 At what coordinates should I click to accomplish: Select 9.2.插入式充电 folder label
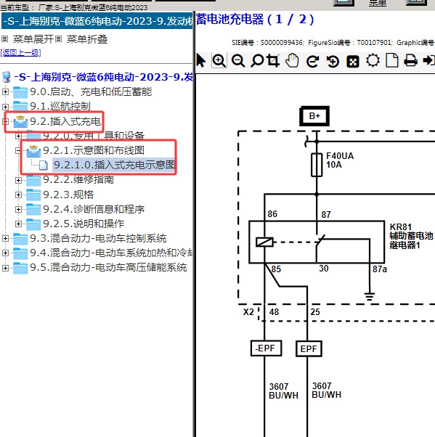point(65,121)
